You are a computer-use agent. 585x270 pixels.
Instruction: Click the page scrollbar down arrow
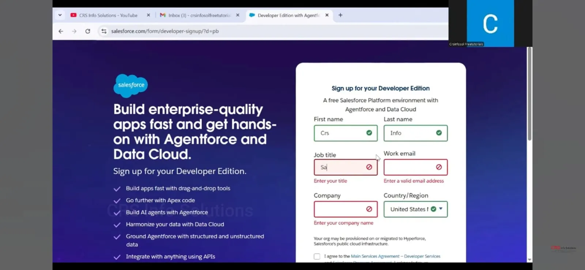click(x=529, y=259)
